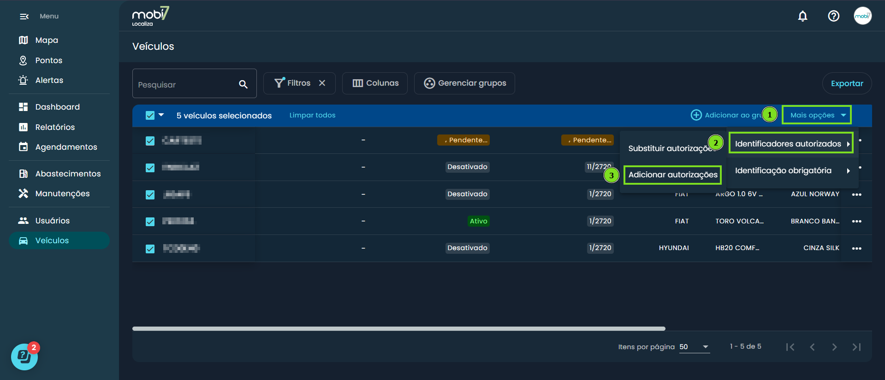Expand the select-all checkbox arrow

[161, 115]
